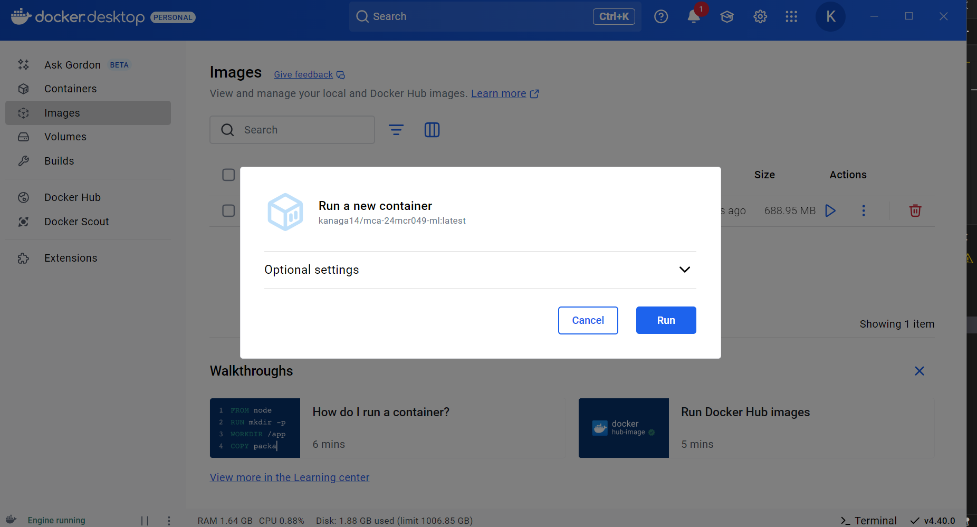Click the 688.95 MB size value
This screenshot has width=977, height=527.
pos(790,210)
